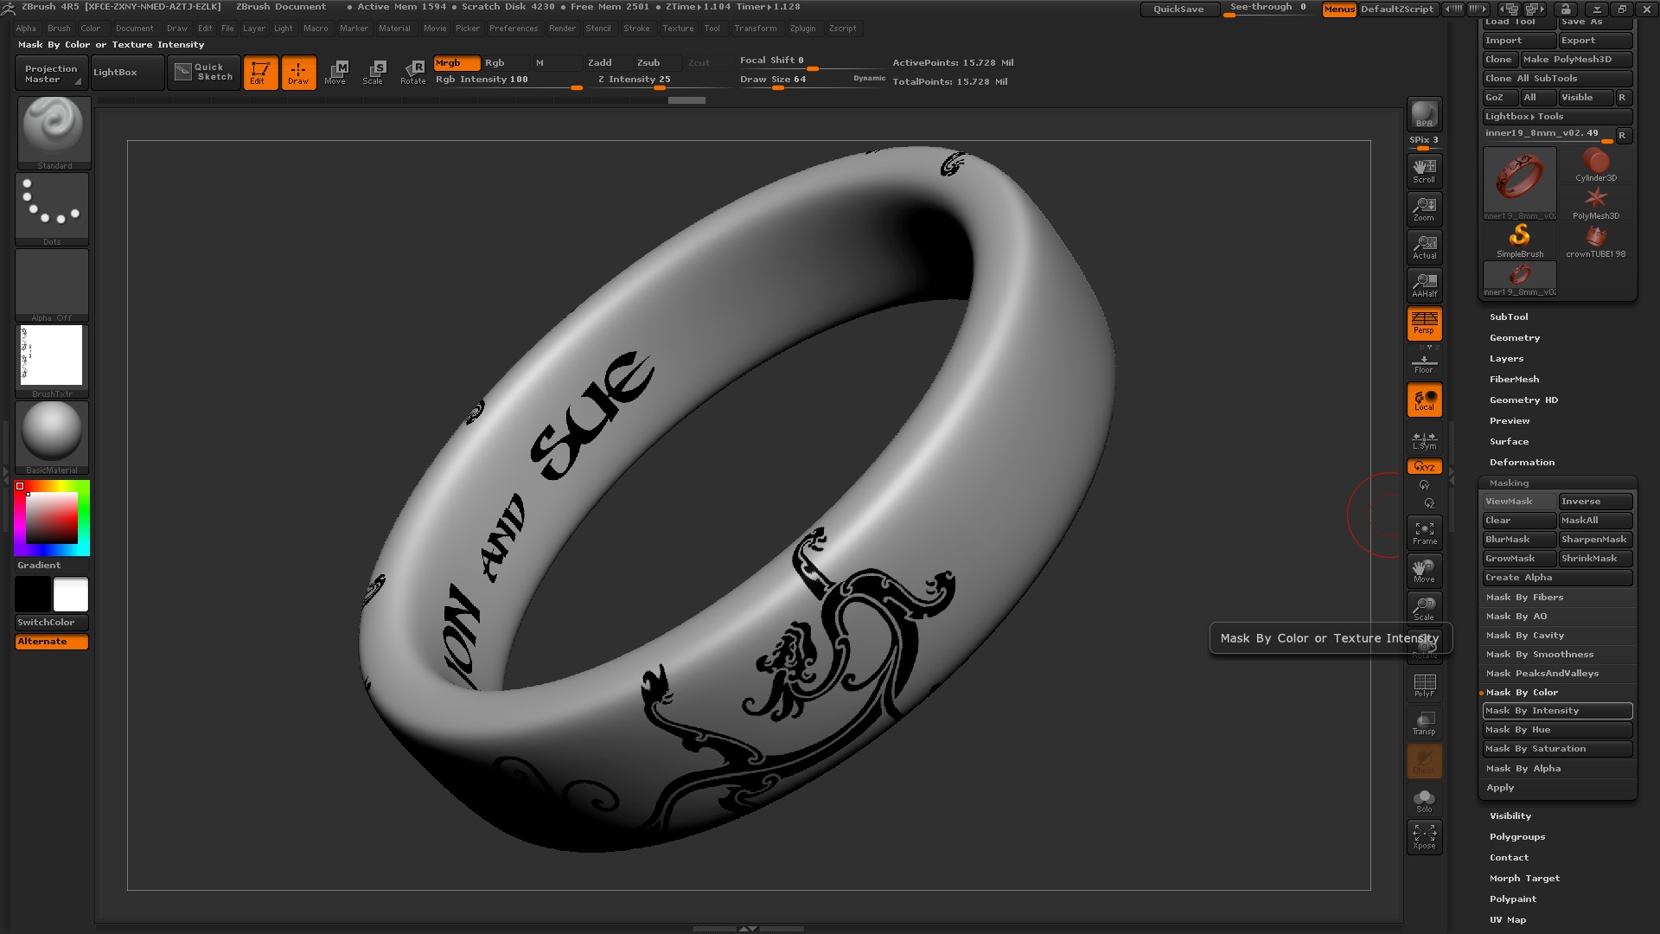Image resolution: width=1660 pixels, height=934 pixels.
Task: Click the QuickSave button
Action: (x=1178, y=10)
